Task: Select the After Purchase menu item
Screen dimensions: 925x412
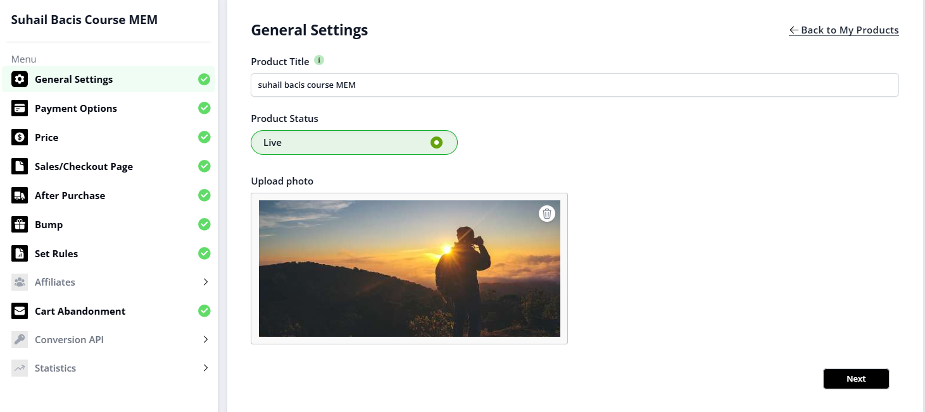Action: [x=108, y=195]
